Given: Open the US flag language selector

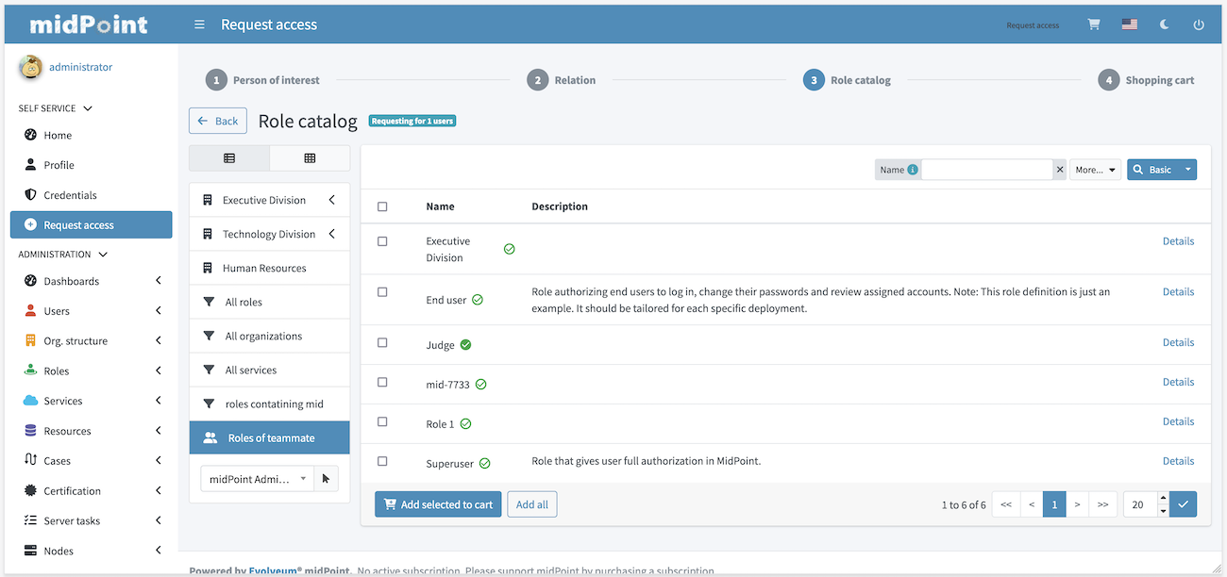Looking at the screenshot, I should tap(1130, 25).
